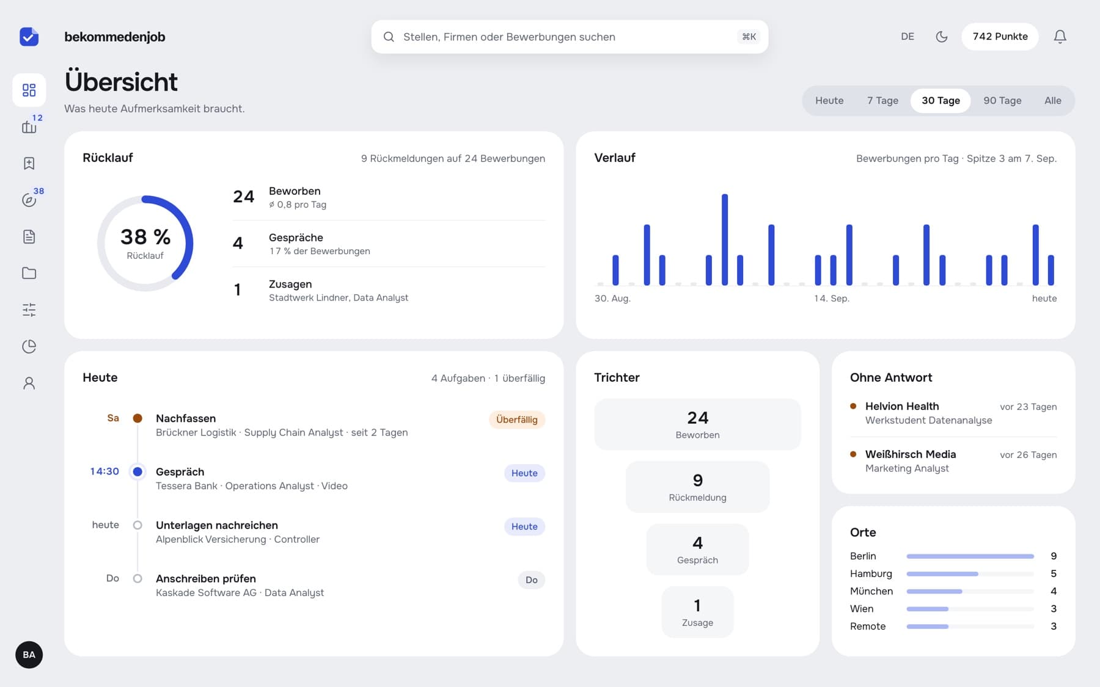The height and width of the screenshot is (687, 1100).
Task: Check off Anschreiben prüfen task circle
Action: (137, 578)
